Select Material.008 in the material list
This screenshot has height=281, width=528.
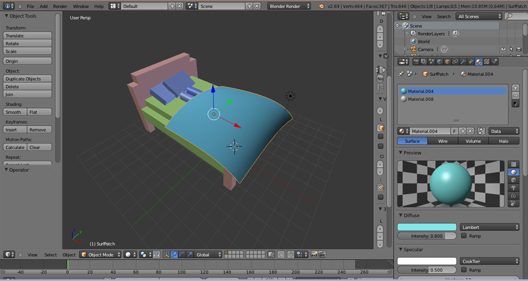(420, 99)
